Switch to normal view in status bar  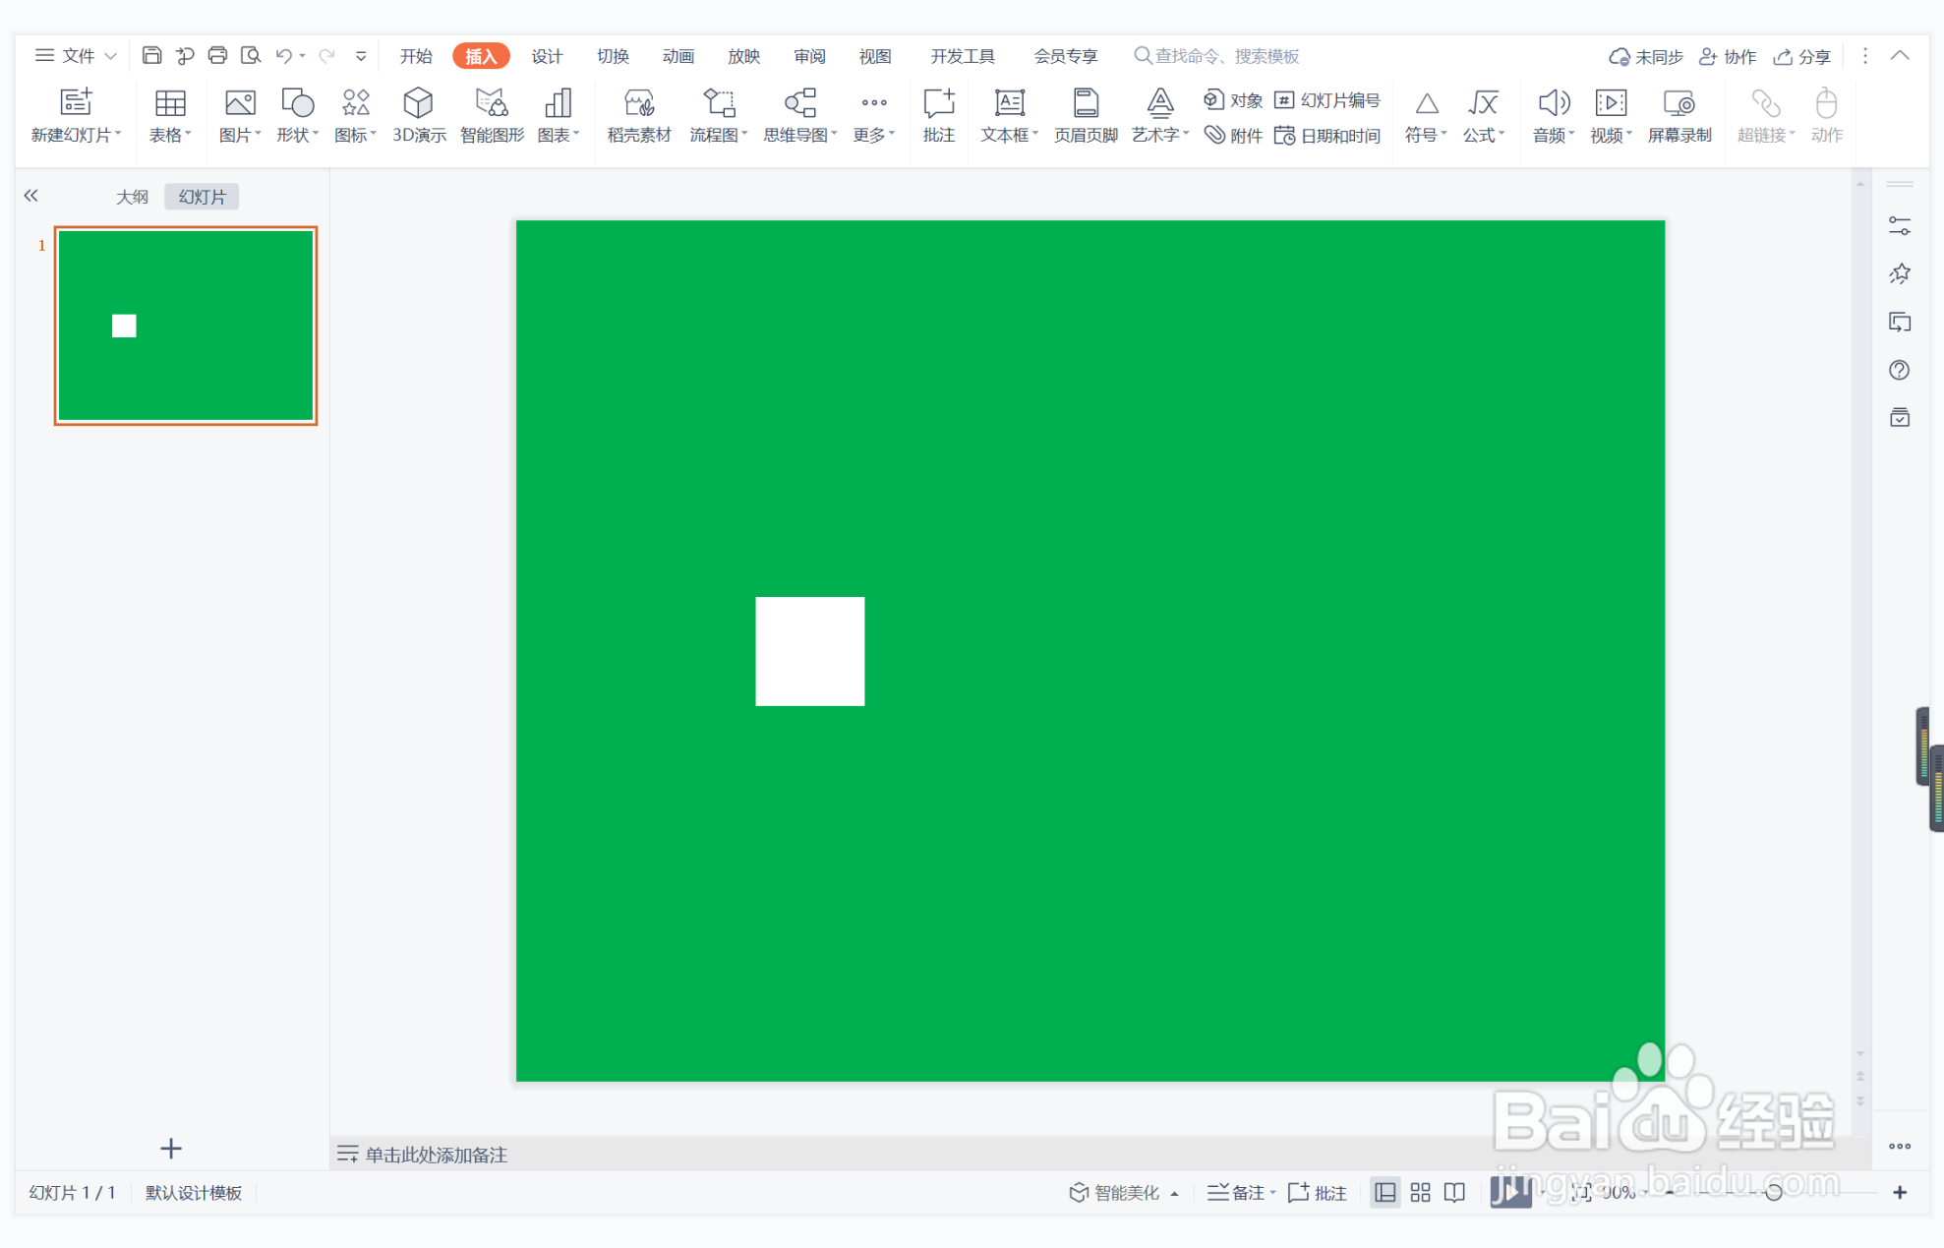(x=1384, y=1193)
